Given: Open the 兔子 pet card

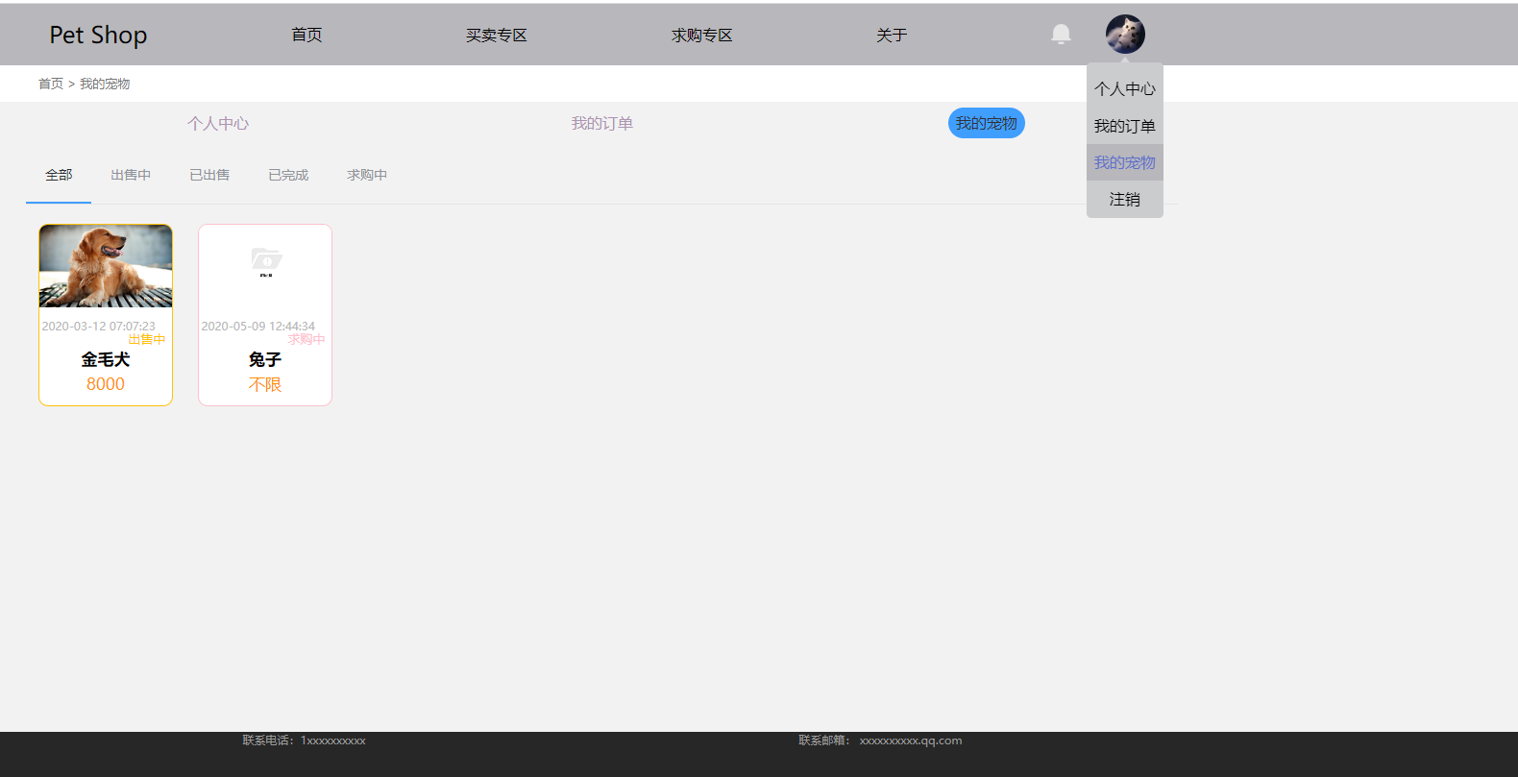Looking at the screenshot, I should (265, 360).
